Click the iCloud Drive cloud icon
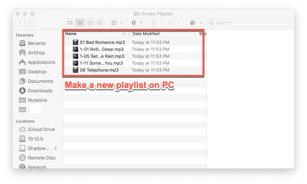The image size is (307, 184). [x=22, y=129]
